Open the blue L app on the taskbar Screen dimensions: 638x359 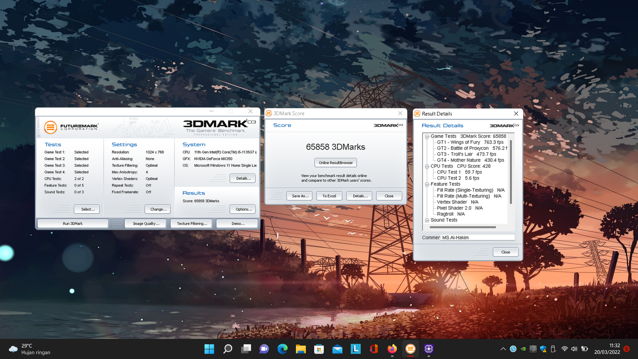pyautogui.click(x=356, y=349)
